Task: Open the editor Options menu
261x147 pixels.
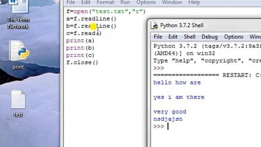Action: [x=146, y=2]
